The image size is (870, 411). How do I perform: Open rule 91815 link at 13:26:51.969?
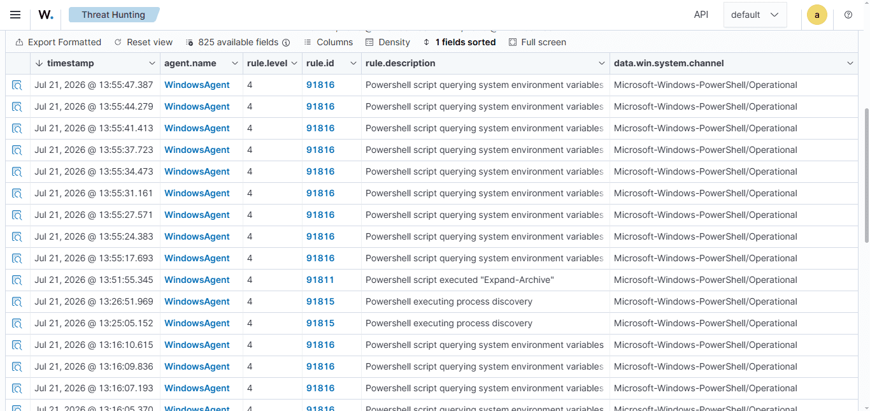pyautogui.click(x=320, y=301)
